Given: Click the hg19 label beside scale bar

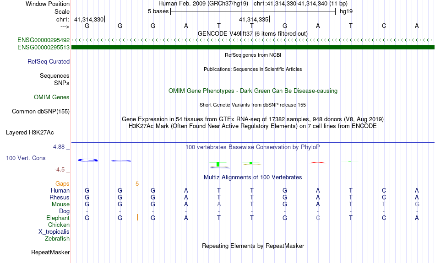Looking at the screenshot, I should (x=346, y=11).
